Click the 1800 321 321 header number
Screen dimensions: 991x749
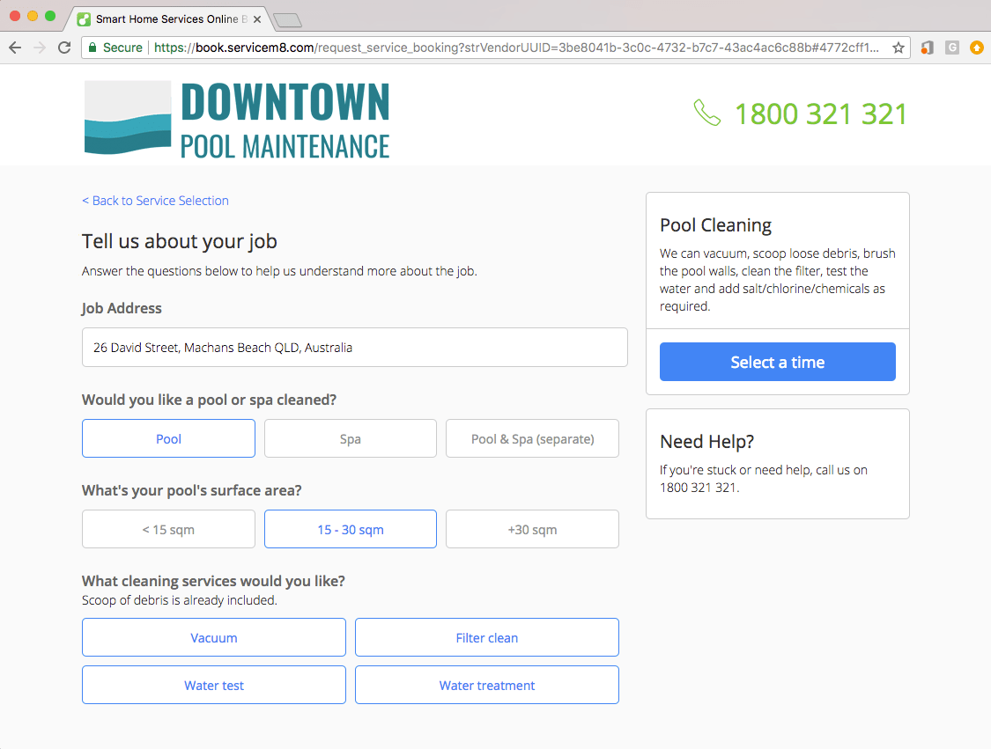click(820, 114)
